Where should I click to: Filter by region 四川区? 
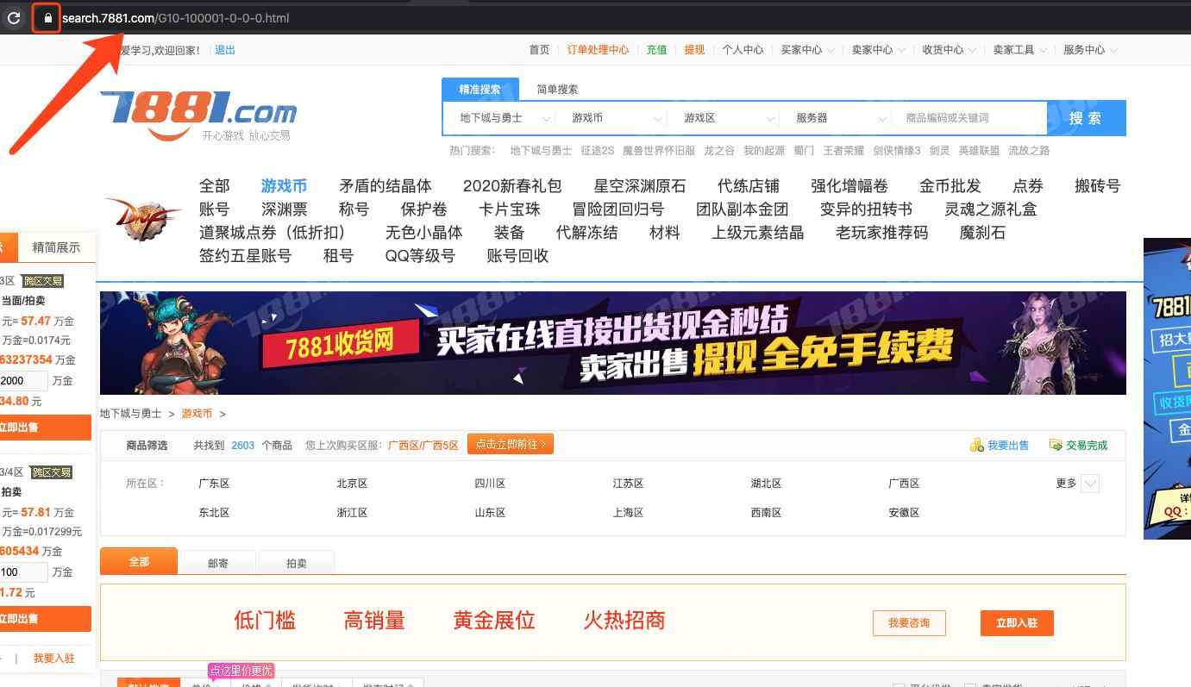(x=490, y=484)
